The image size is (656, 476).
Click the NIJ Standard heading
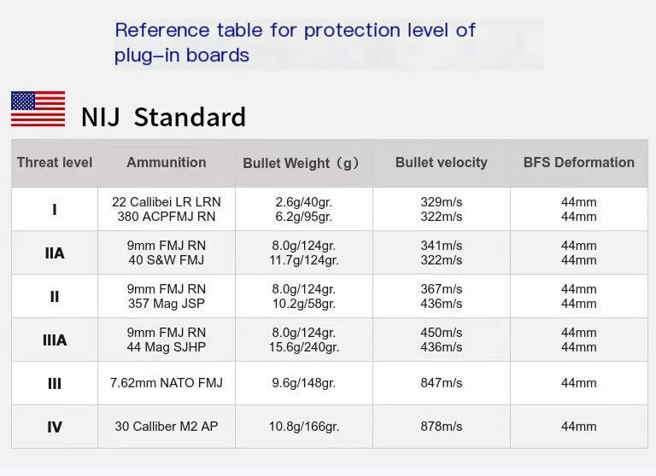click(x=164, y=117)
